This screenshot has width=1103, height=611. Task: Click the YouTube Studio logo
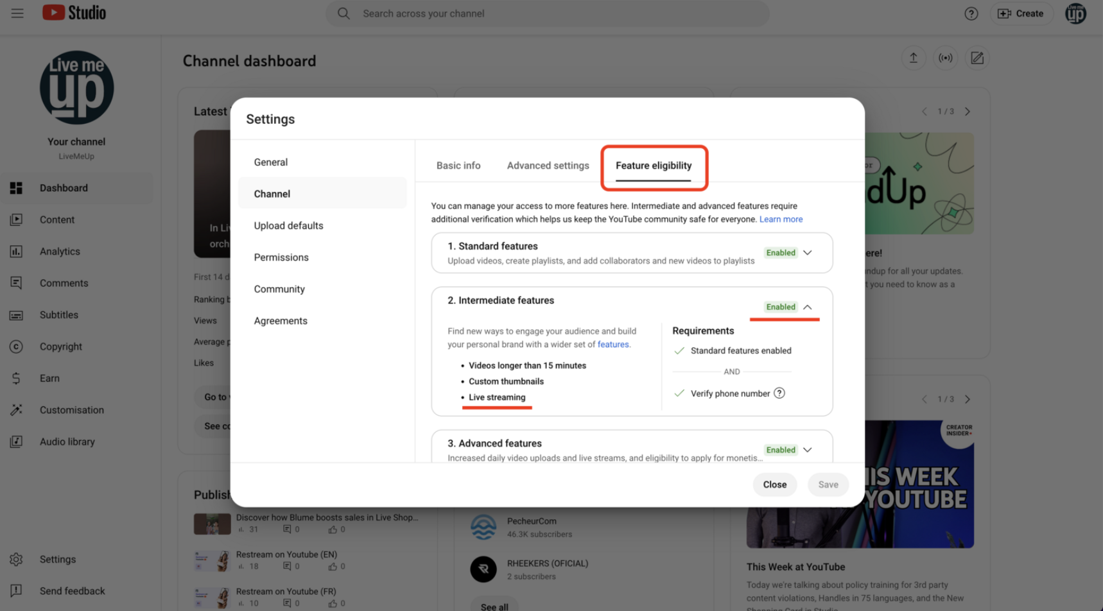point(74,13)
